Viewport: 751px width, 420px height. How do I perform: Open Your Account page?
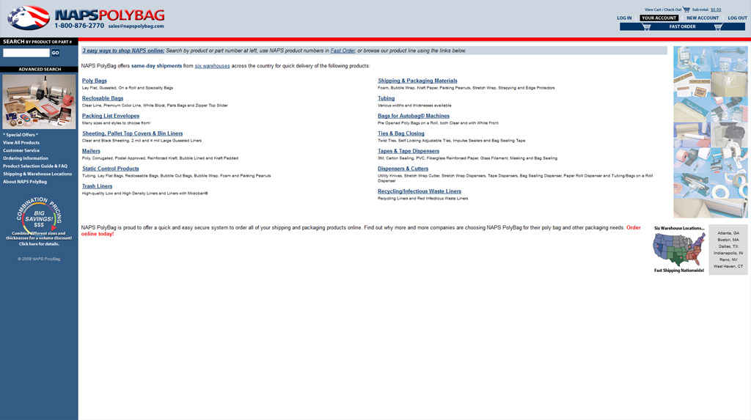659,18
